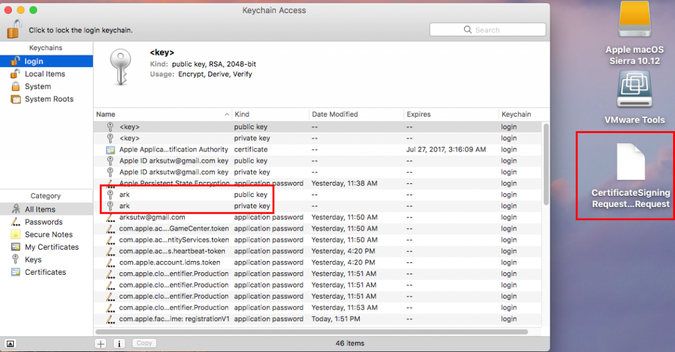
Task: Show the My Certificates category
Action: pyautogui.click(x=47, y=247)
